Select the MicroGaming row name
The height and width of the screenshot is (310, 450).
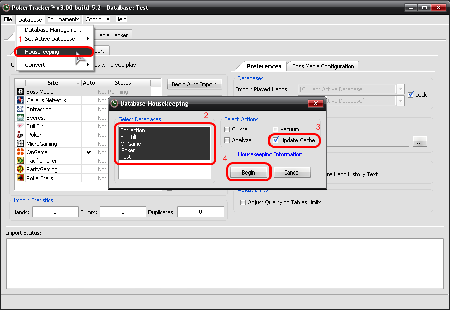pos(42,144)
